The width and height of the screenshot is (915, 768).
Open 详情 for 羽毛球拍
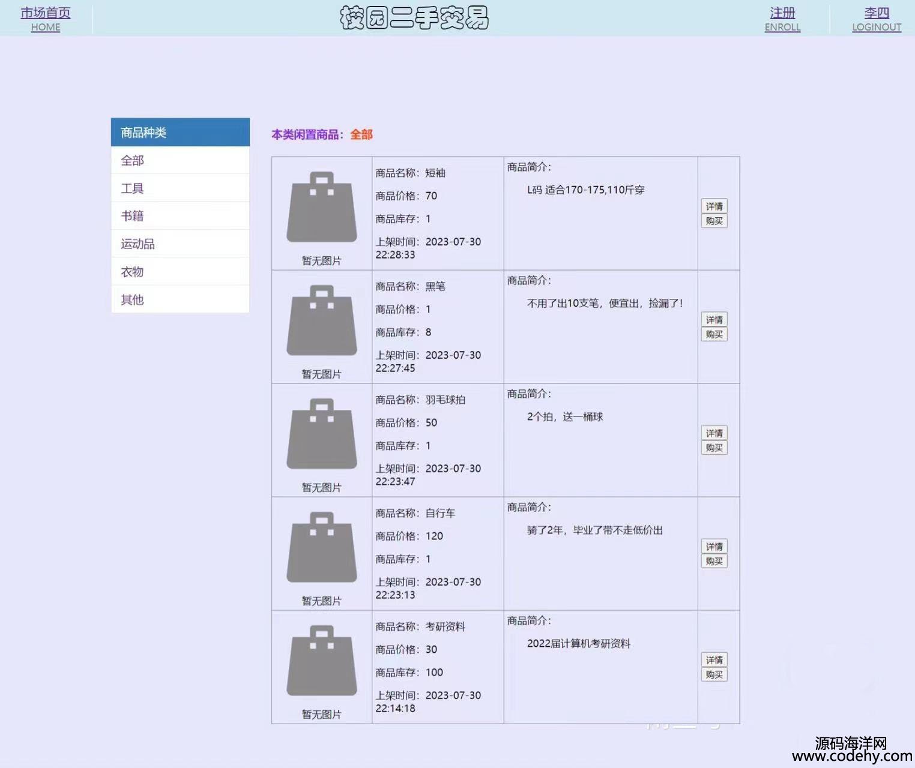click(714, 433)
